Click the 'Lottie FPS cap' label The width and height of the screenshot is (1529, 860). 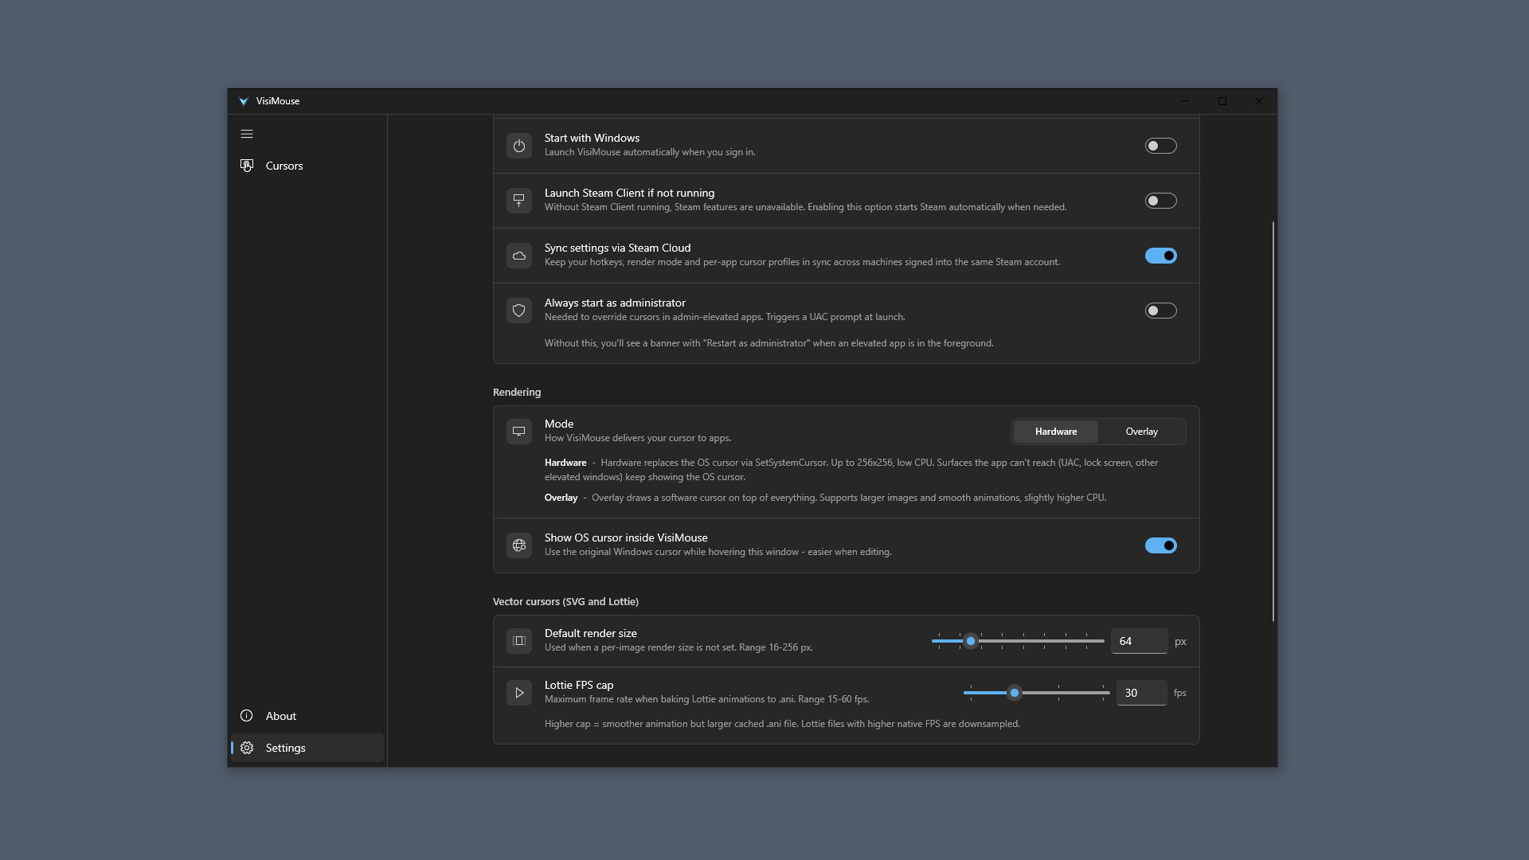pos(579,685)
